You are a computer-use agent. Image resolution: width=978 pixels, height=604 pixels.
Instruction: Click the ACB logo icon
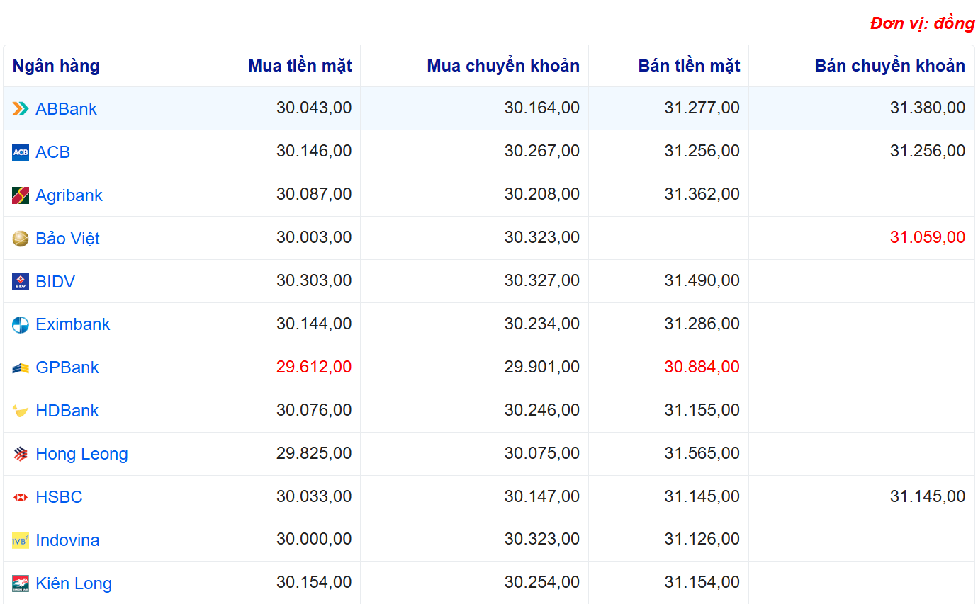point(21,152)
